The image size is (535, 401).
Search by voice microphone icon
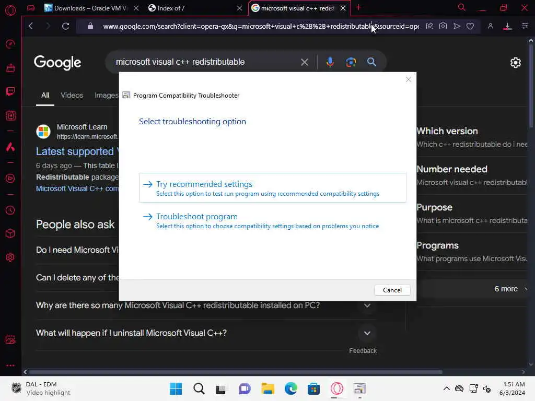[x=330, y=62]
